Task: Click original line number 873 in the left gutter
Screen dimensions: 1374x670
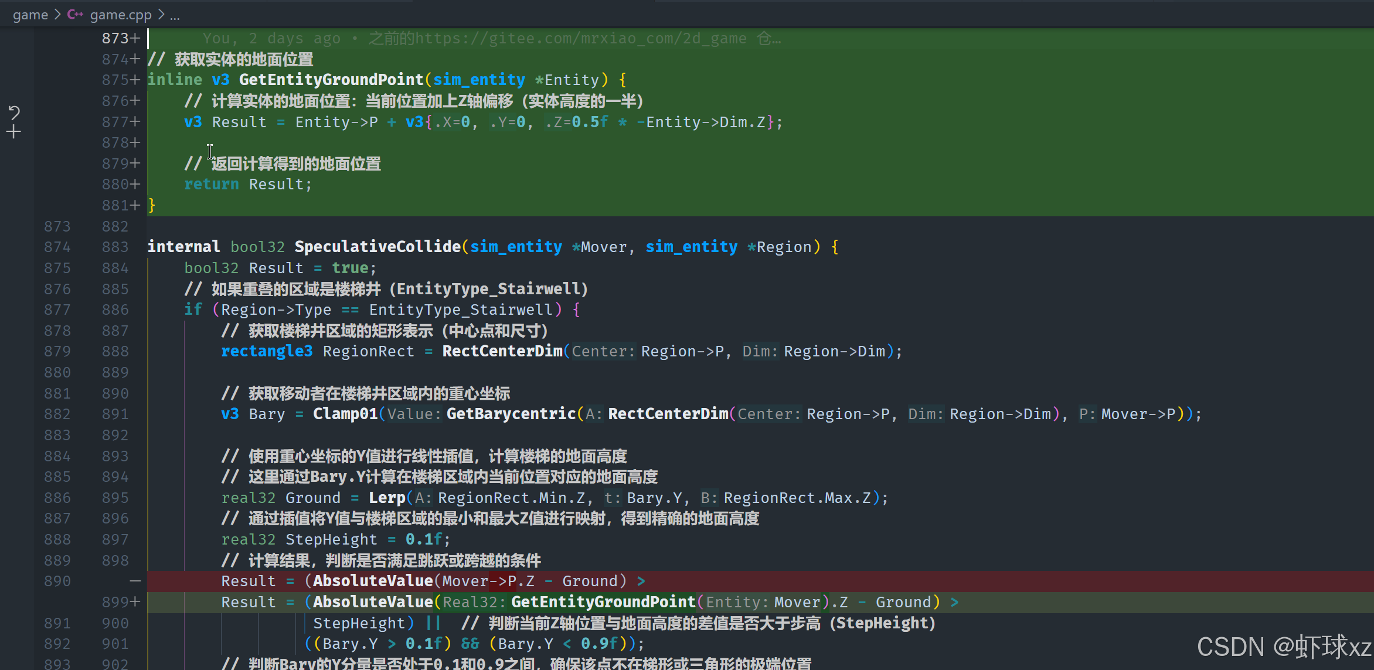Action: 57,226
